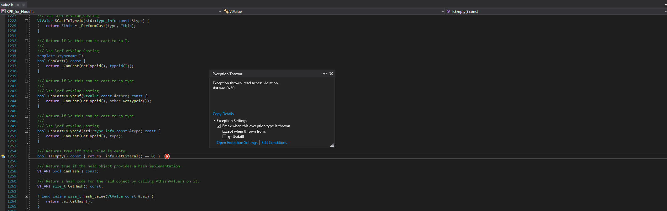This screenshot has height=211, width=667.
Task: Collapse CanCastToTypeid function at line 1250
Action: tap(26, 131)
